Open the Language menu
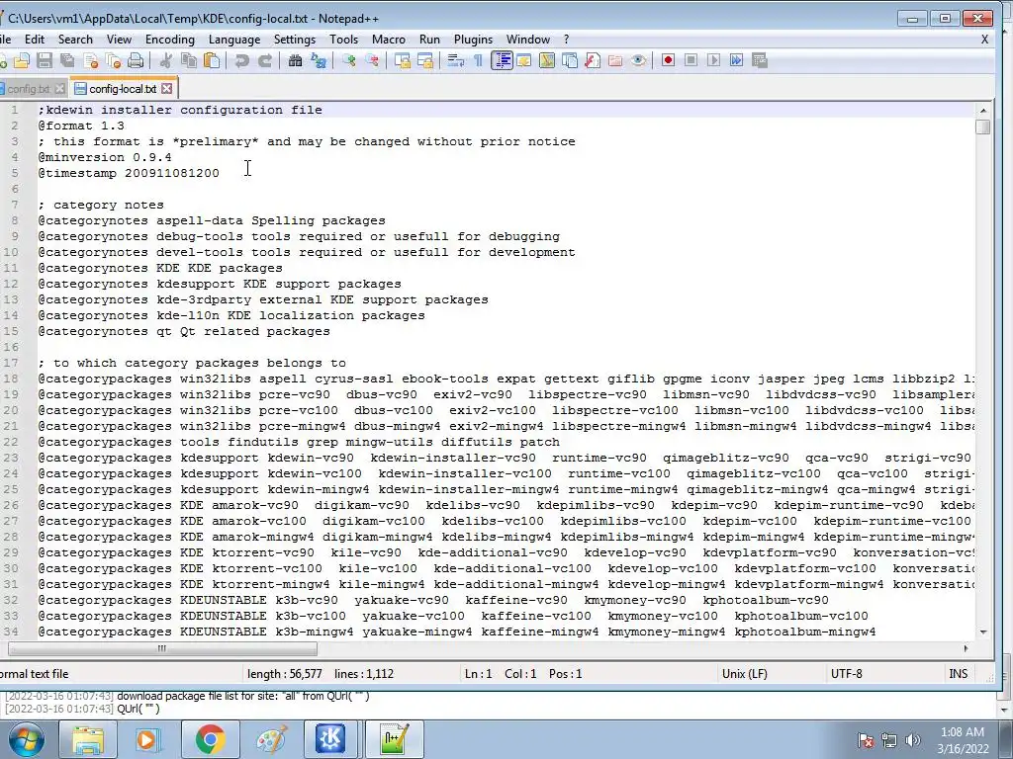 [234, 40]
